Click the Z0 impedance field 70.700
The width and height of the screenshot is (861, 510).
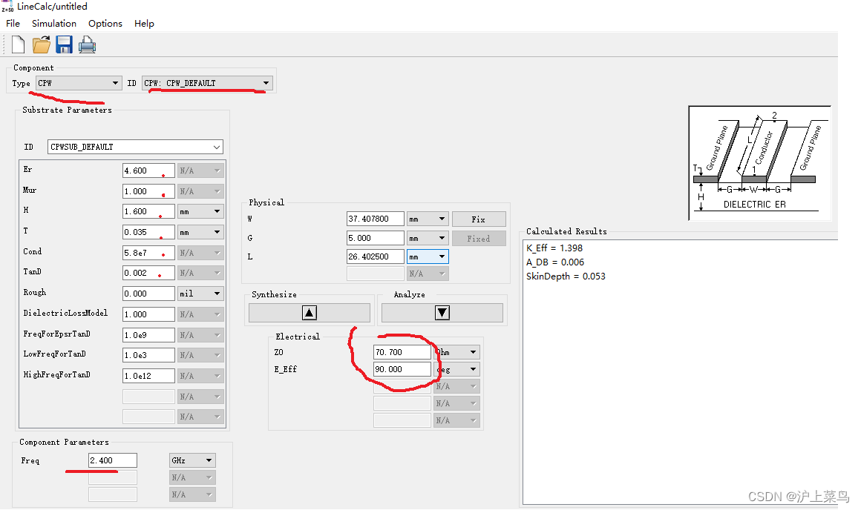[402, 352]
